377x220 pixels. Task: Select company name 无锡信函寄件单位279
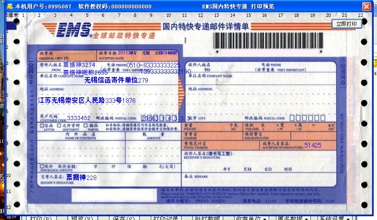point(116,80)
